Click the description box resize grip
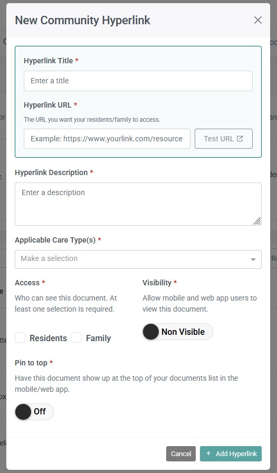 (257, 221)
